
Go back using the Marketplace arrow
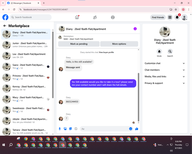pos(5,26)
